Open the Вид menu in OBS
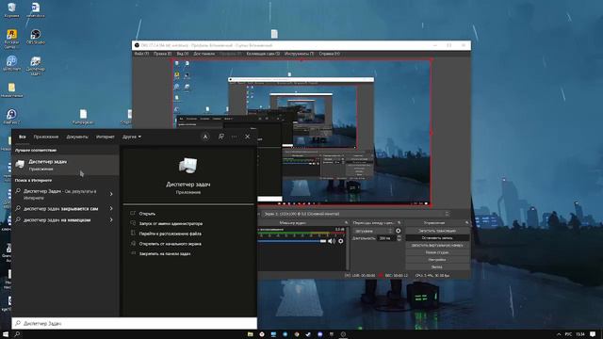 183,54
